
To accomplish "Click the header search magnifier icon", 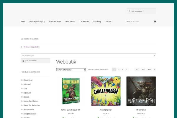I will 130,12.
